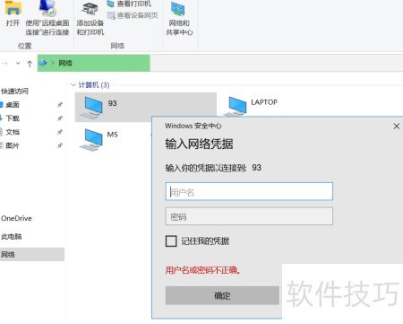Image resolution: width=403 pixels, height=324 pixels.
Task: Select the computer named LAPTOP
Action: pos(253,105)
